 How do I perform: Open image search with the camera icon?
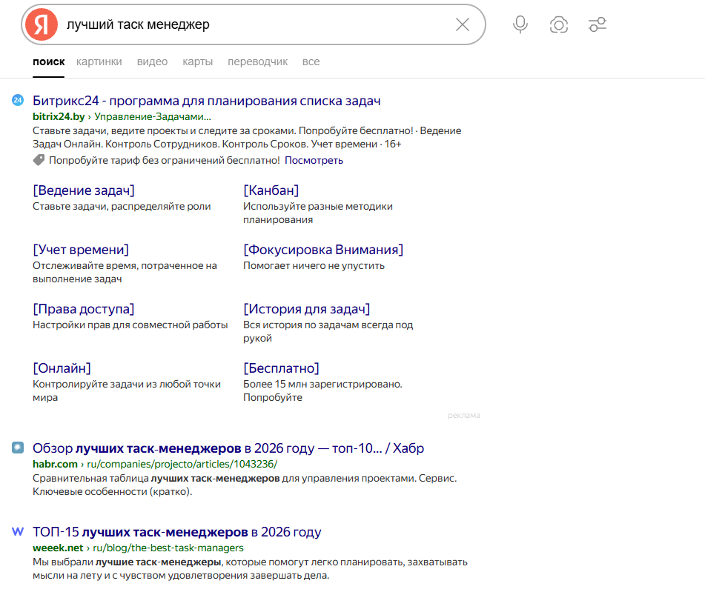pos(559,24)
